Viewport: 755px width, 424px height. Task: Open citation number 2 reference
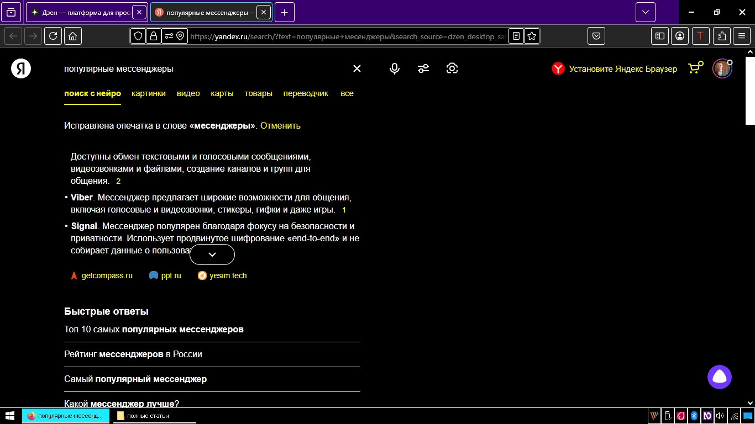(118, 181)
